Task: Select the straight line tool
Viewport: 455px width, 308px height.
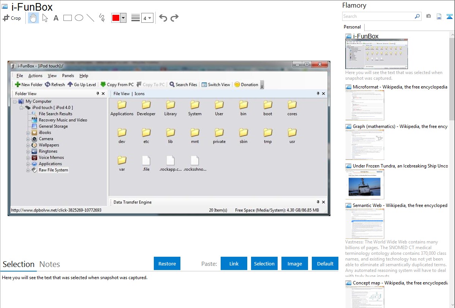Action: point(90,18)
